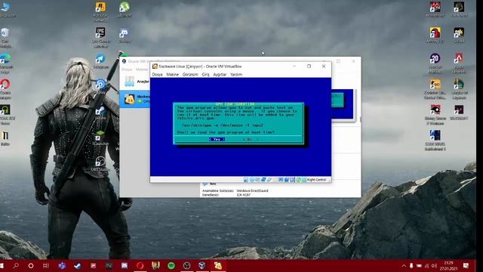Open the Yardım menu in VM window
Screen dimensions: 483x272
tap(236, 75)
